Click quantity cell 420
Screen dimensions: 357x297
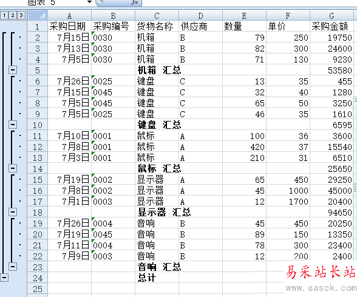(x=244, y=147)
